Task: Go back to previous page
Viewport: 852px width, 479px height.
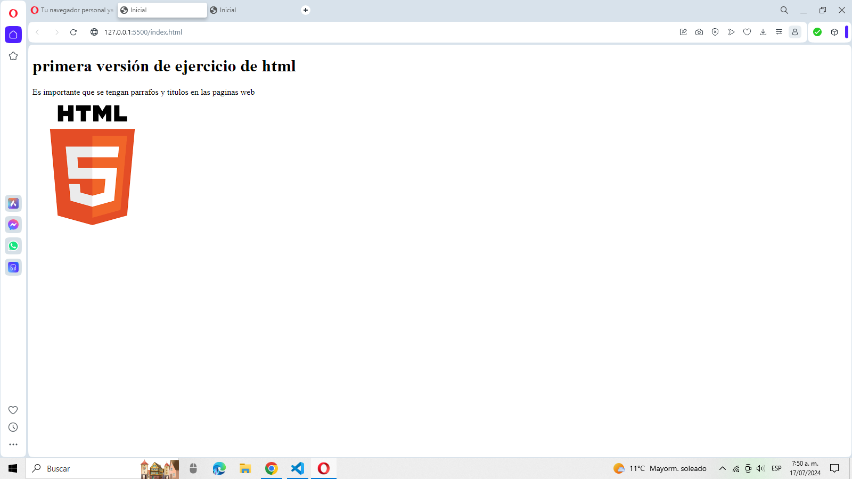Action: (x=37, y=32)
